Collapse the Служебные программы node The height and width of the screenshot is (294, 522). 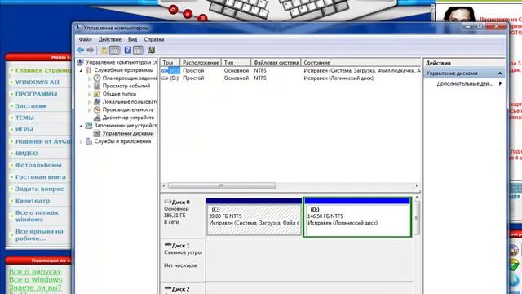81,71
